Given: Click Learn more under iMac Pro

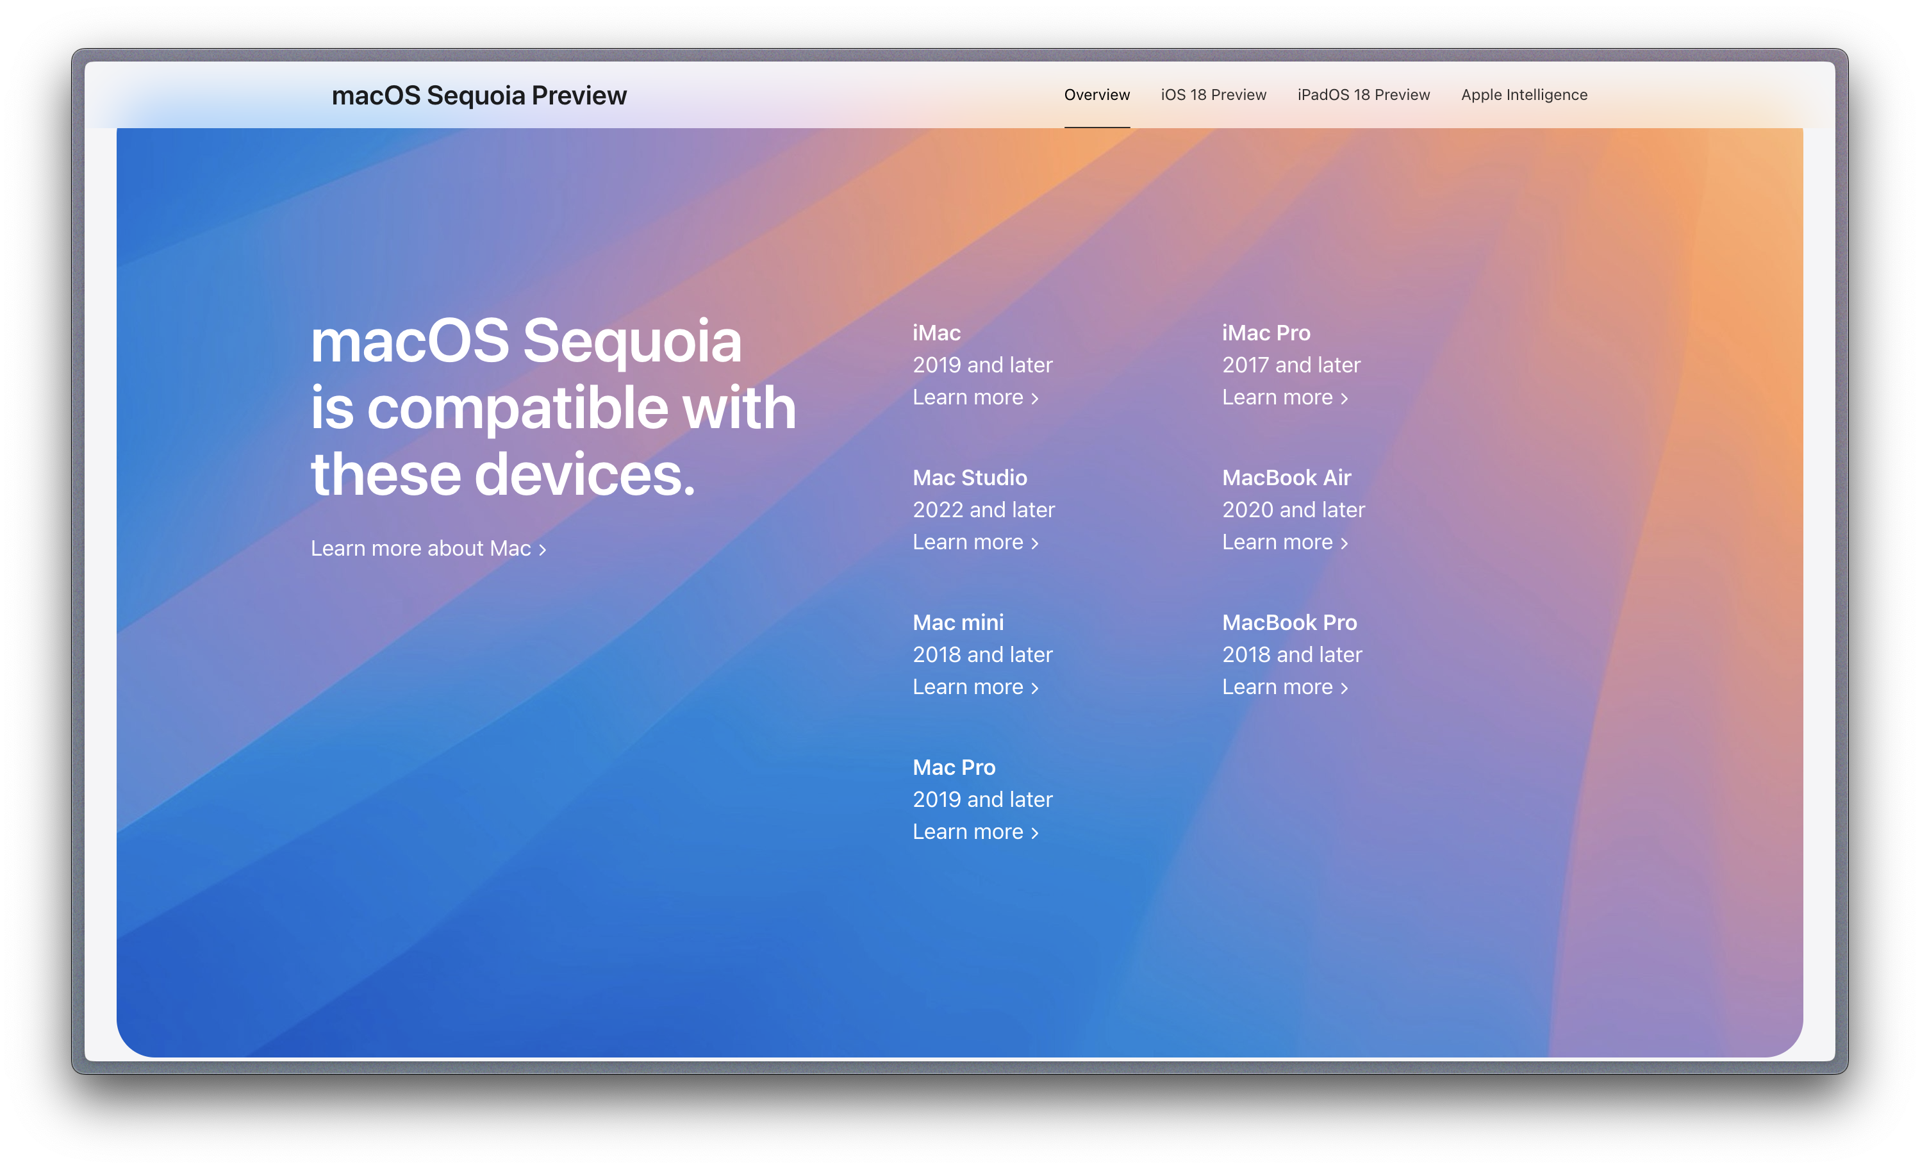Looking at the screenshot, I should coord(1277,397).
